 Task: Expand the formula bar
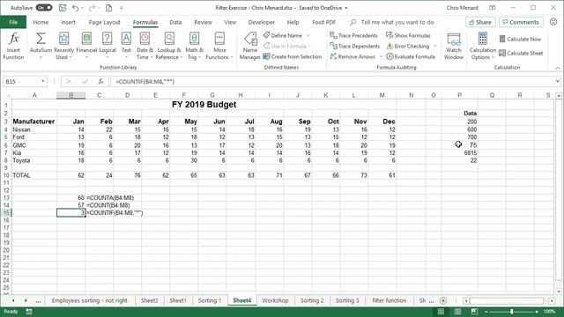click(557, 82)
